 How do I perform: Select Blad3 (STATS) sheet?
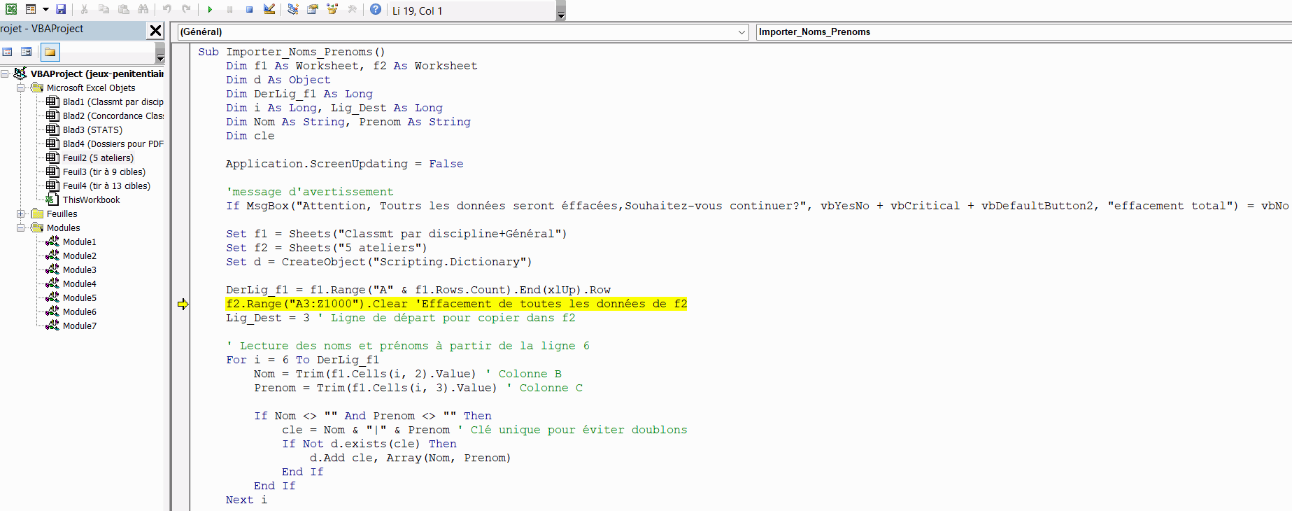pos(92,129)
